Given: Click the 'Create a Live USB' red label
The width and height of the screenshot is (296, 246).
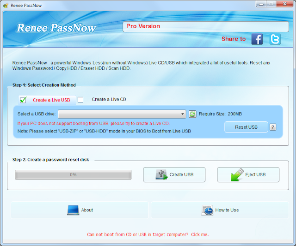Looking at the screenshot, I should coord(51,100).
